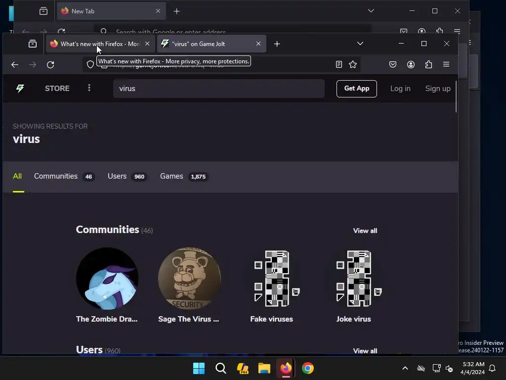The width and height of the screenshot is (506, 380).
Task: Reload the Game Jolt page
Action: point(50,65)
